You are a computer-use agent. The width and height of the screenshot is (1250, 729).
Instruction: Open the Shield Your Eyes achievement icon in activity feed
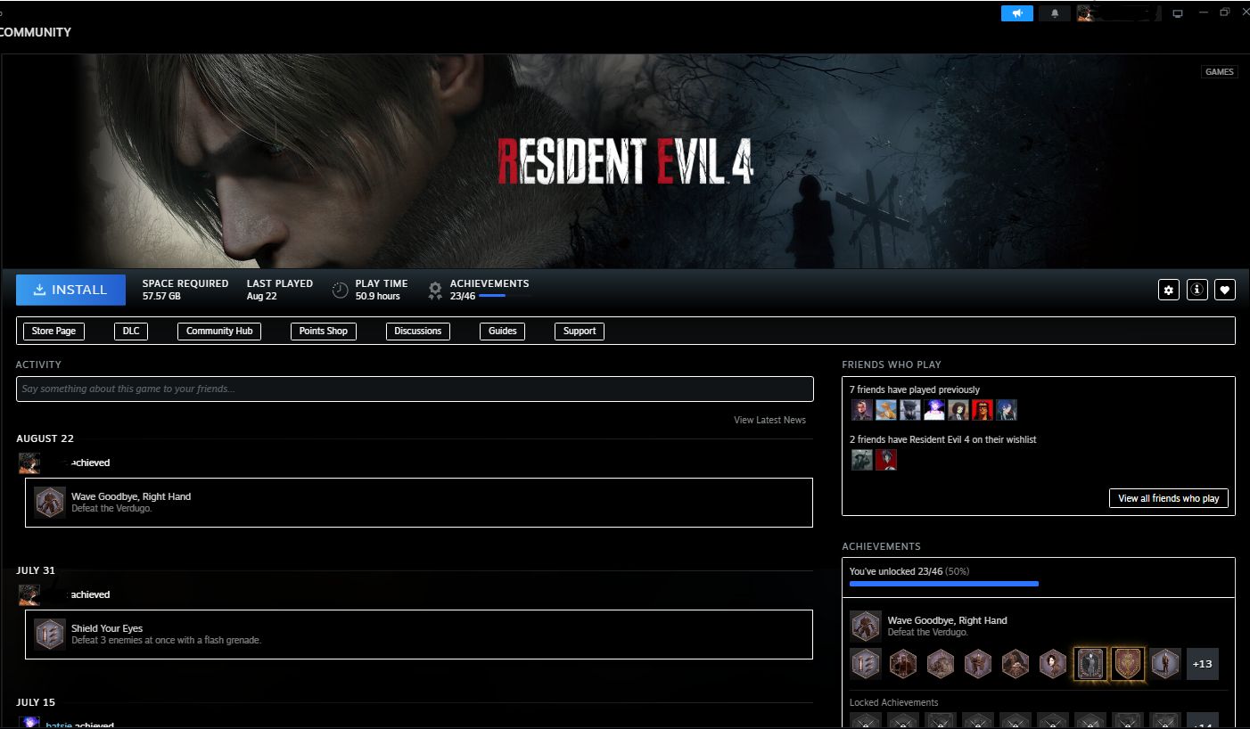click(50, 635)
